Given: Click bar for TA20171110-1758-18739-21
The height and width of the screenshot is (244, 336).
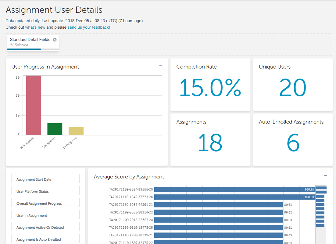Looking at the screenshot, I should pyautogui.click(x=219, y=235).
